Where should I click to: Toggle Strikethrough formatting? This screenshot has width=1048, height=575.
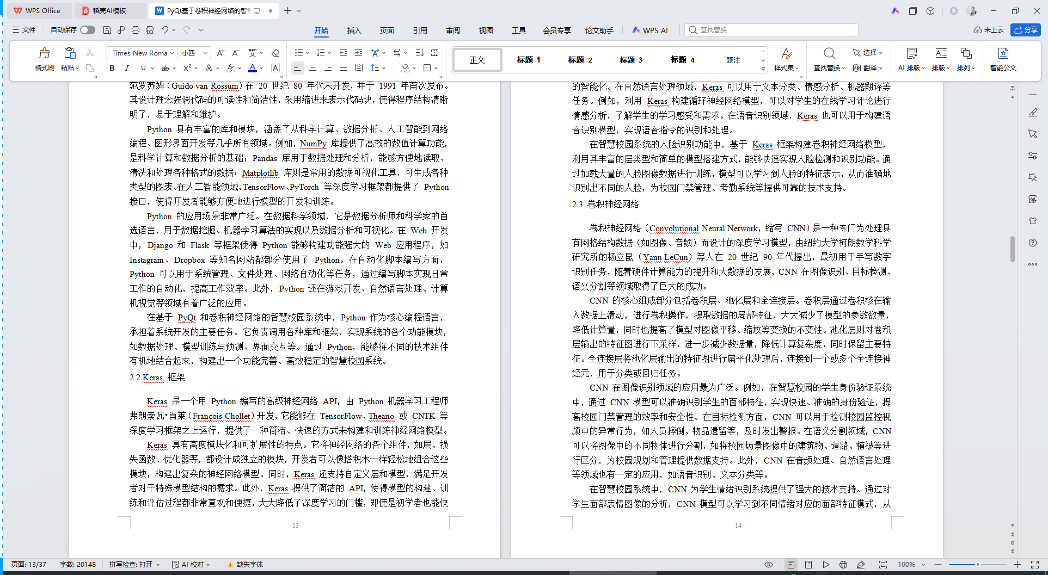(x=166, y=68)
